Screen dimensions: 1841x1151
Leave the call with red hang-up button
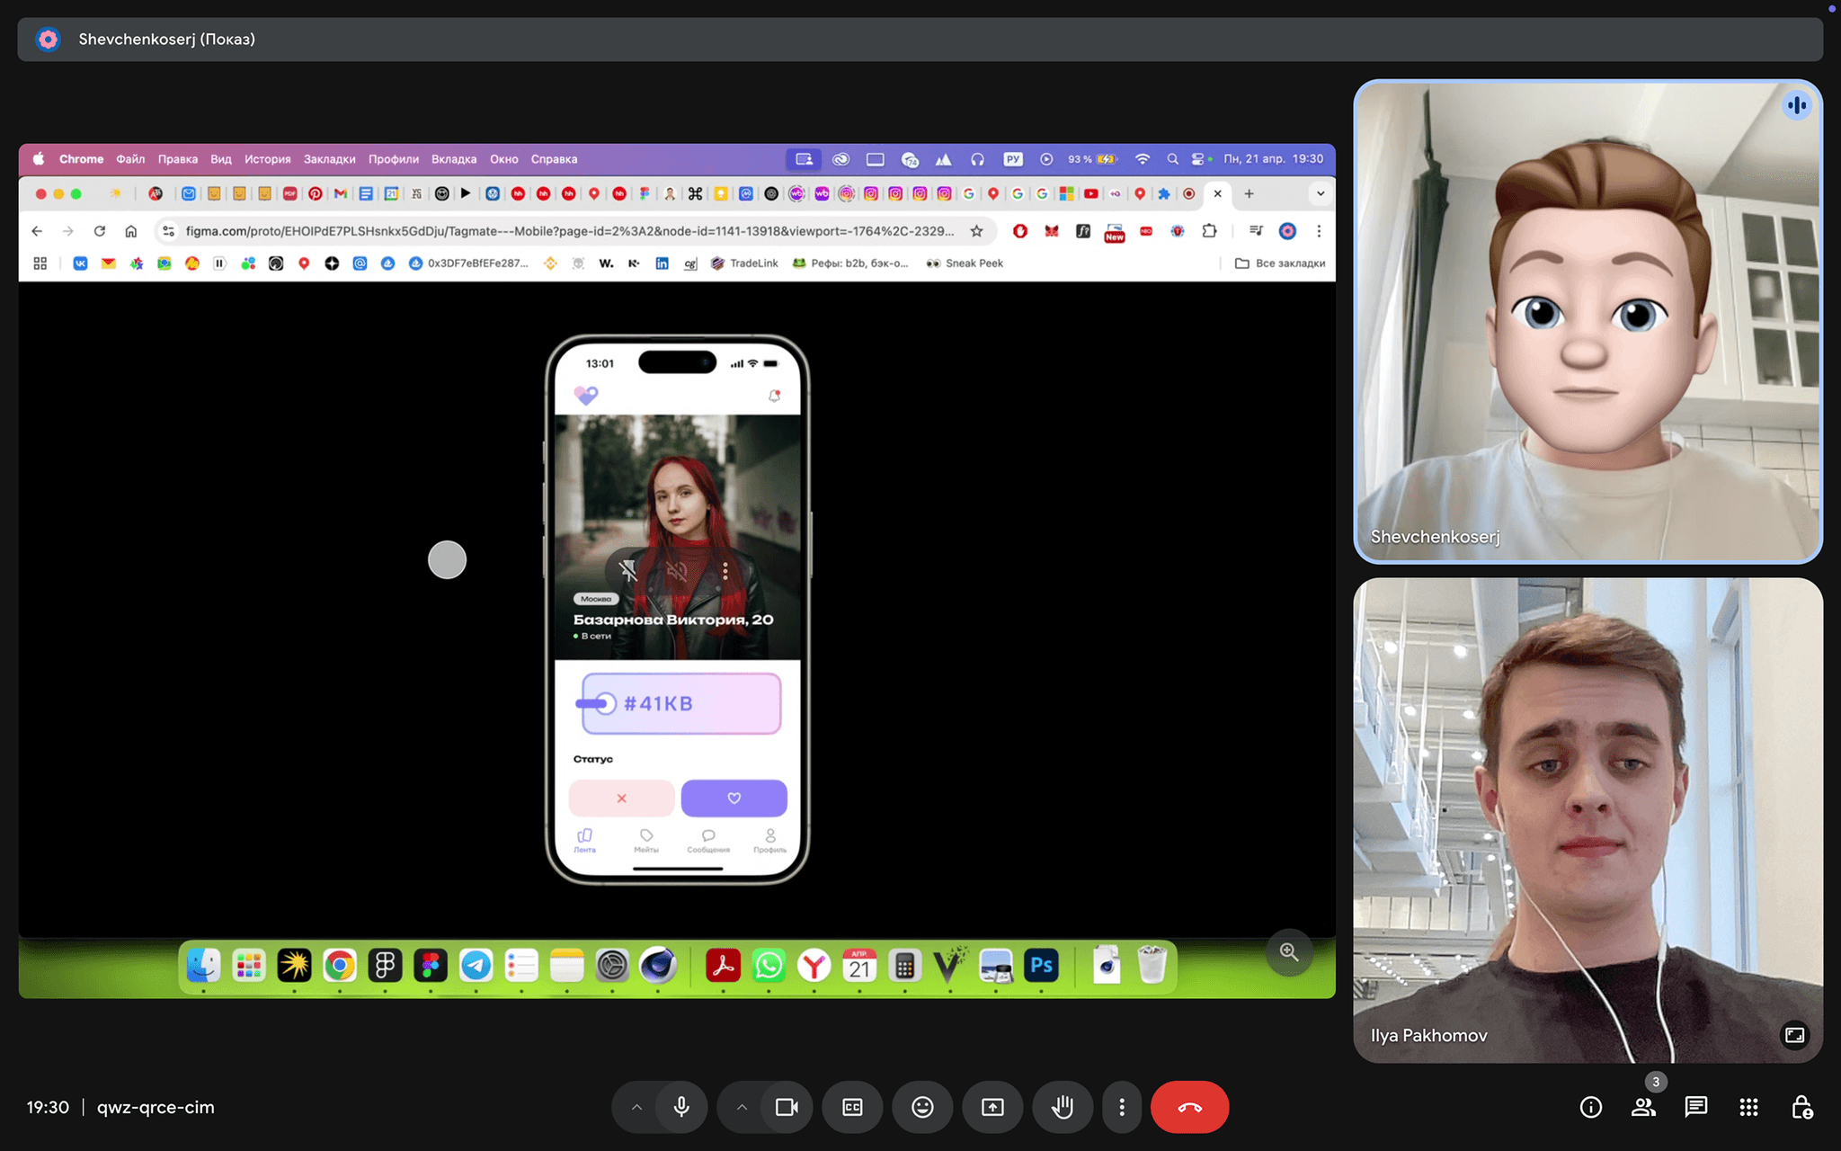(1188, 1107)
